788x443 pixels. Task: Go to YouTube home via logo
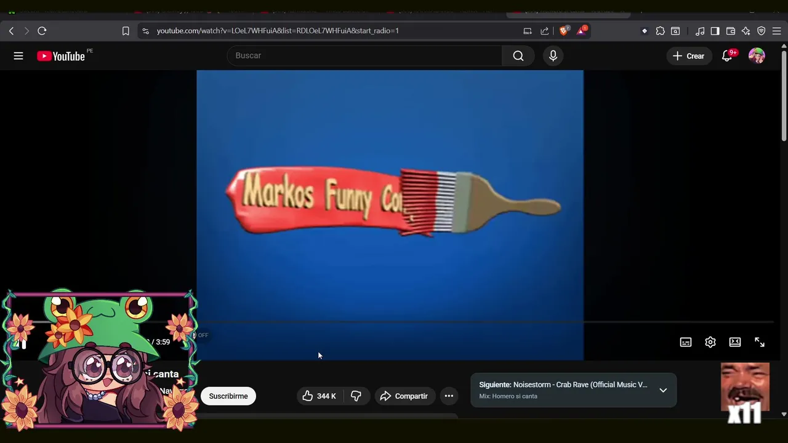tap(60, 56)
